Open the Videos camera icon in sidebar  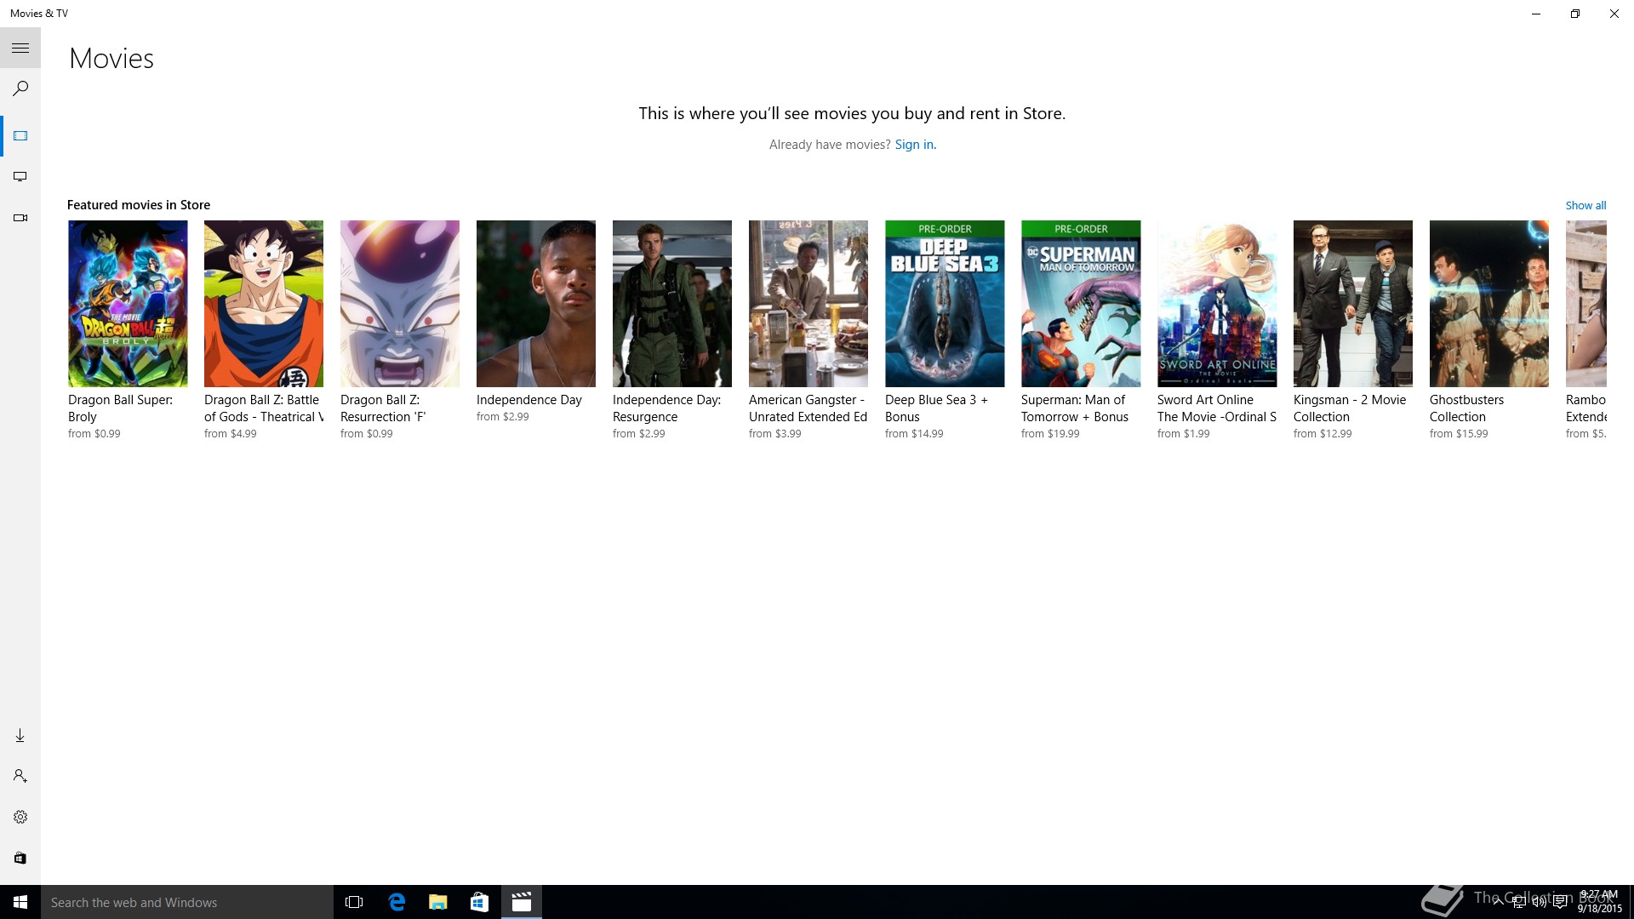click(20, 218)
